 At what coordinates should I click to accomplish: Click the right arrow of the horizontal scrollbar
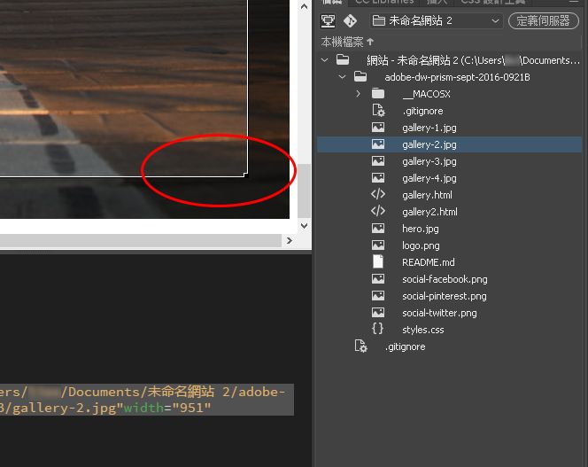pyautogui.click(x=289, y=241)
